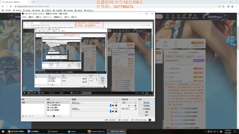Reload the Chrome page
239x134 pixels.
[x=11, y=6]
